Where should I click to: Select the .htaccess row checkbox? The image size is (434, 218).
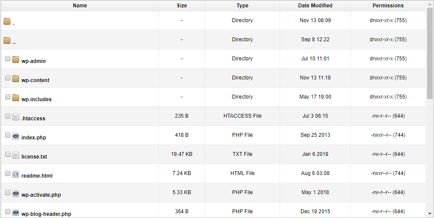8,116
